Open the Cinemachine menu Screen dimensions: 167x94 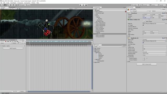(27, 3)
